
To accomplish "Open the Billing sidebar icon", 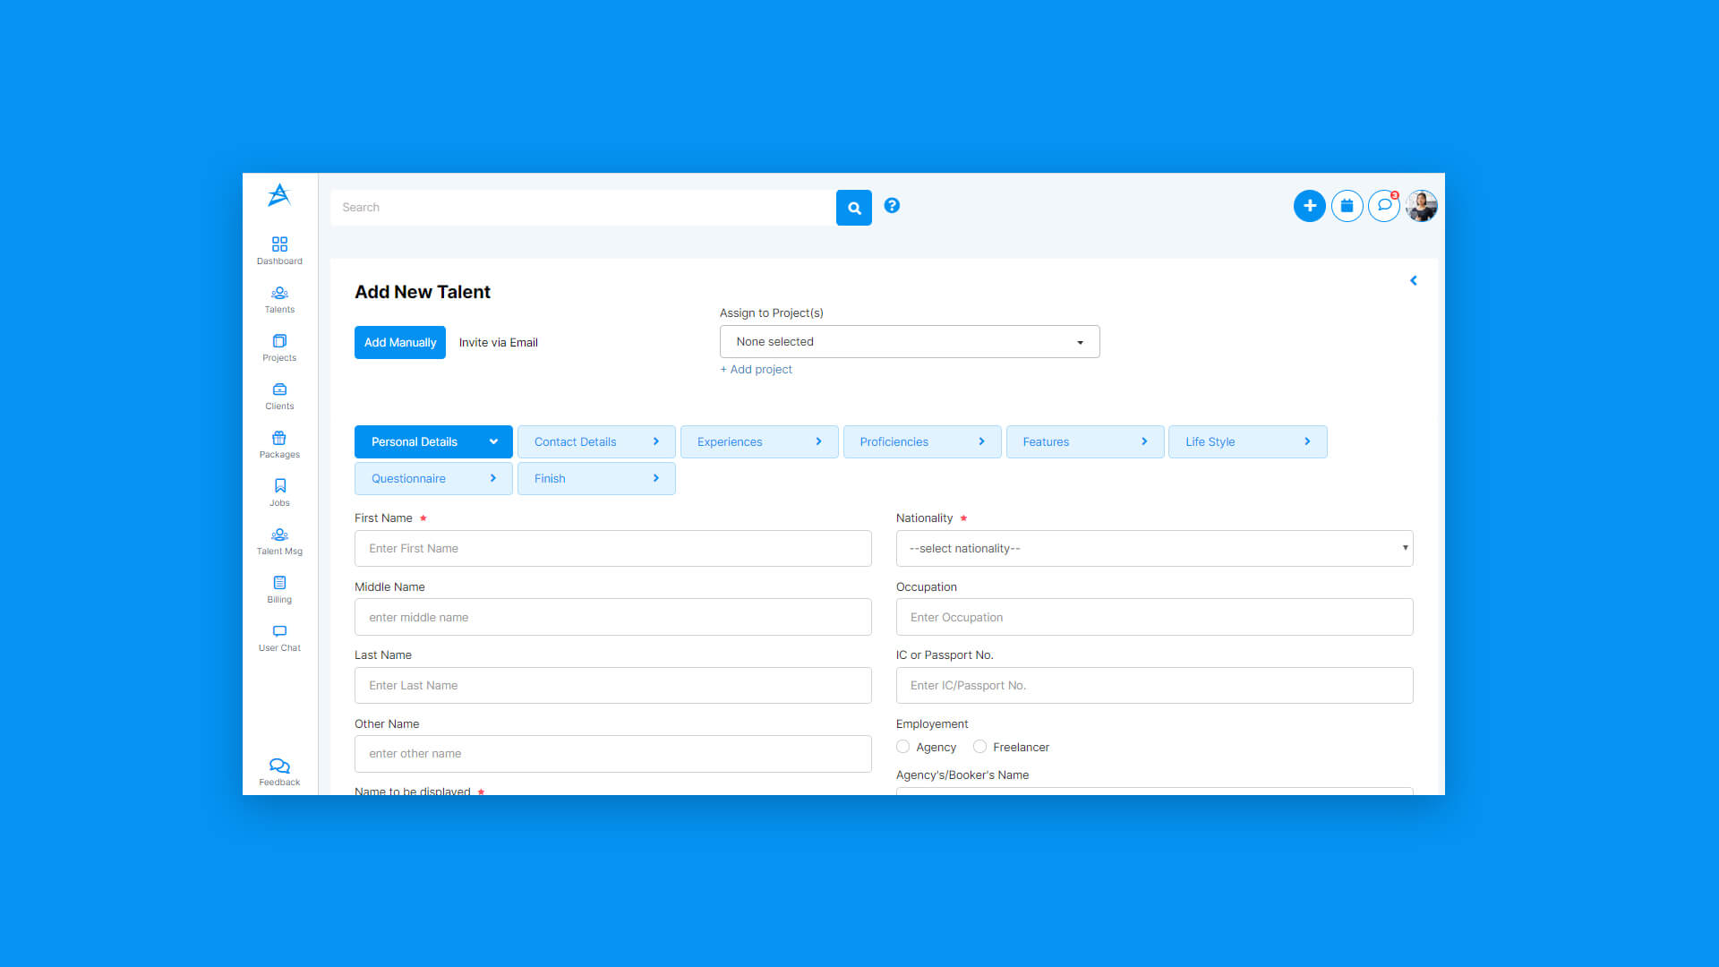I will coord(279,588).
